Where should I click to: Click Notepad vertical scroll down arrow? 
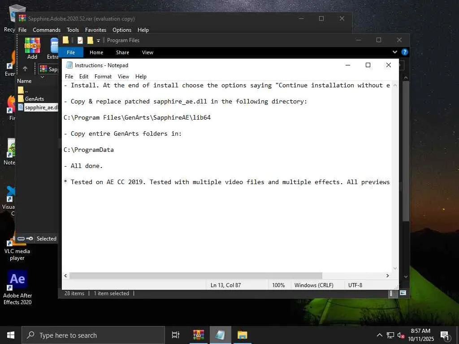395,268
